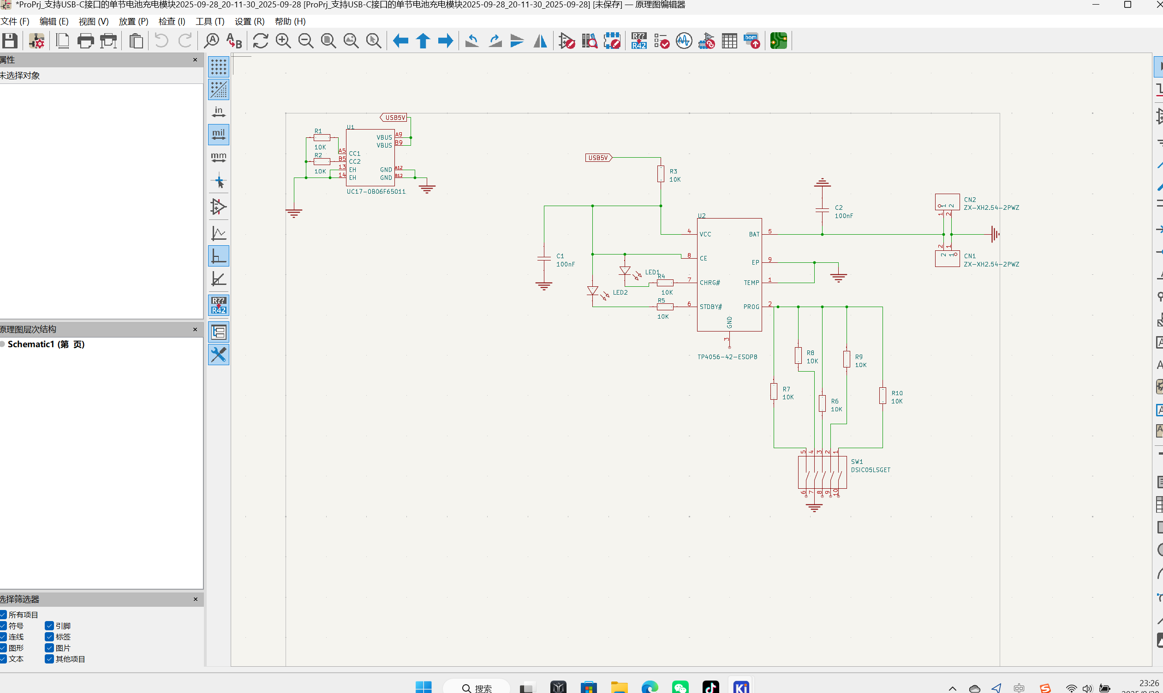Viewport: 1163px width, 693px height.
Task: Click the Mirror horizontally icon
Action: 540,41
